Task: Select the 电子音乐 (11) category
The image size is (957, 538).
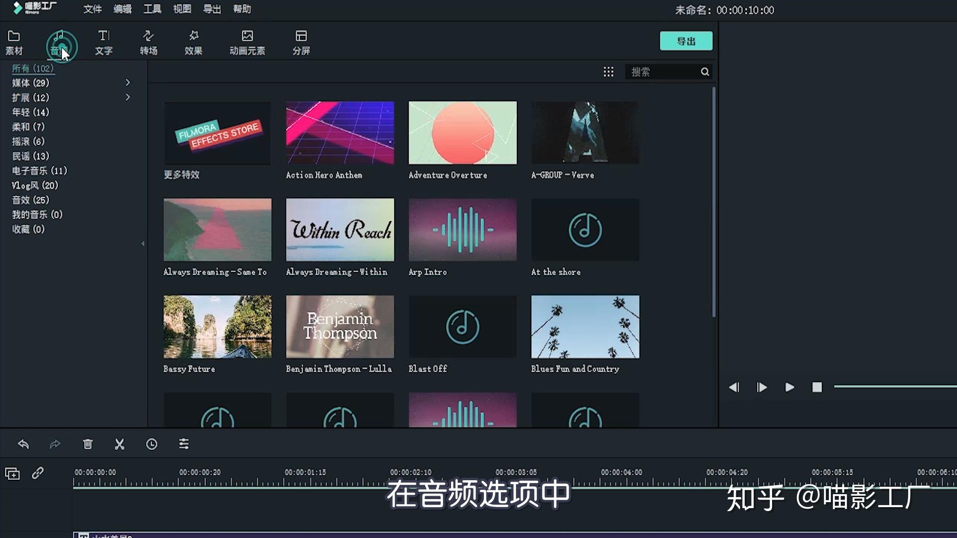Action: 39,171
